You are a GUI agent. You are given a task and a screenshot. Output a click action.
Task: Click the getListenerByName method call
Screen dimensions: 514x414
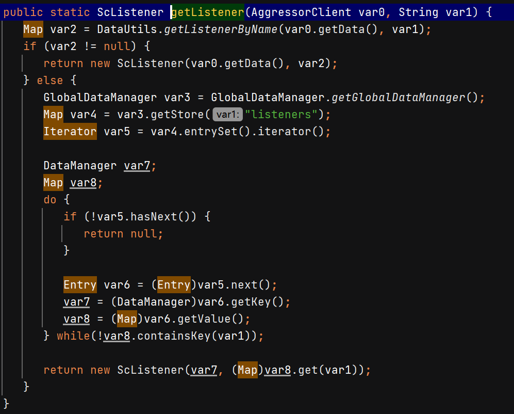click(x=221, y=29)
